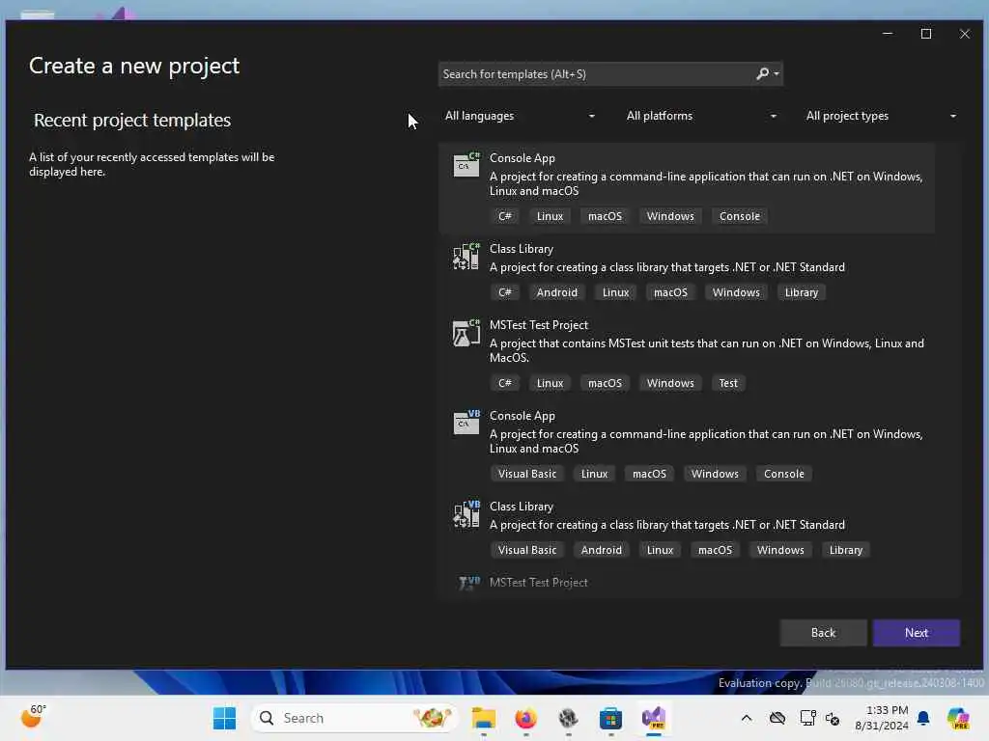Click the Visual Basic Class Library icon
989x741 pixels.
[x=466, y=513]
